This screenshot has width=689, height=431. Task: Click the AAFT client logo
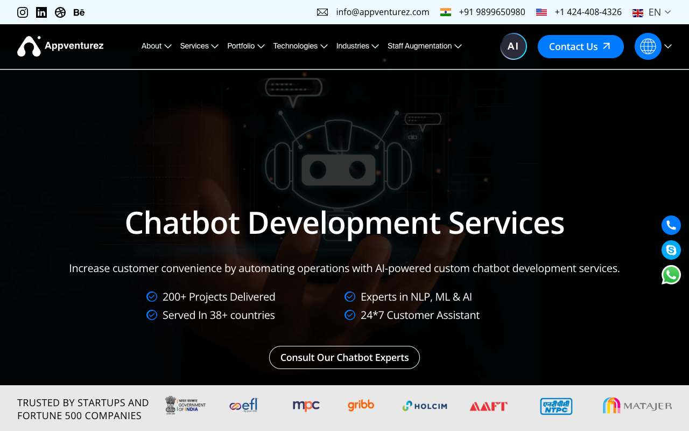click(489, 406)
